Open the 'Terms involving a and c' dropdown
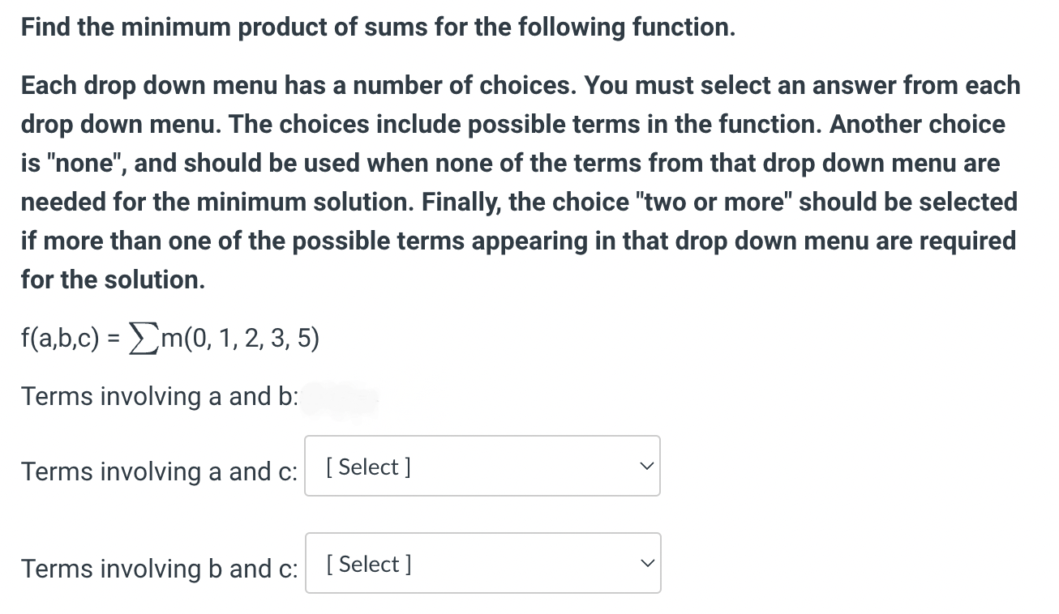1059x614 pixels. pyautogui.click(x=482, y=467)
